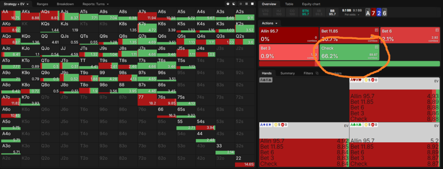
Task: Open the Reports: Turns dropdown
Action: [x=96, y=4]
